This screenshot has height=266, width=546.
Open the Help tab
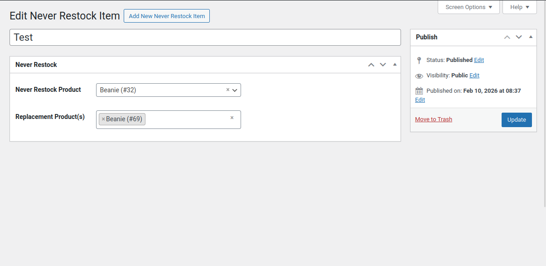coord(519,7)
